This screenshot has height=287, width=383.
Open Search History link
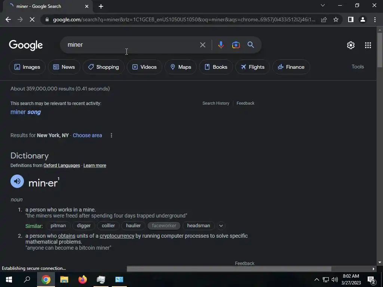216,103
